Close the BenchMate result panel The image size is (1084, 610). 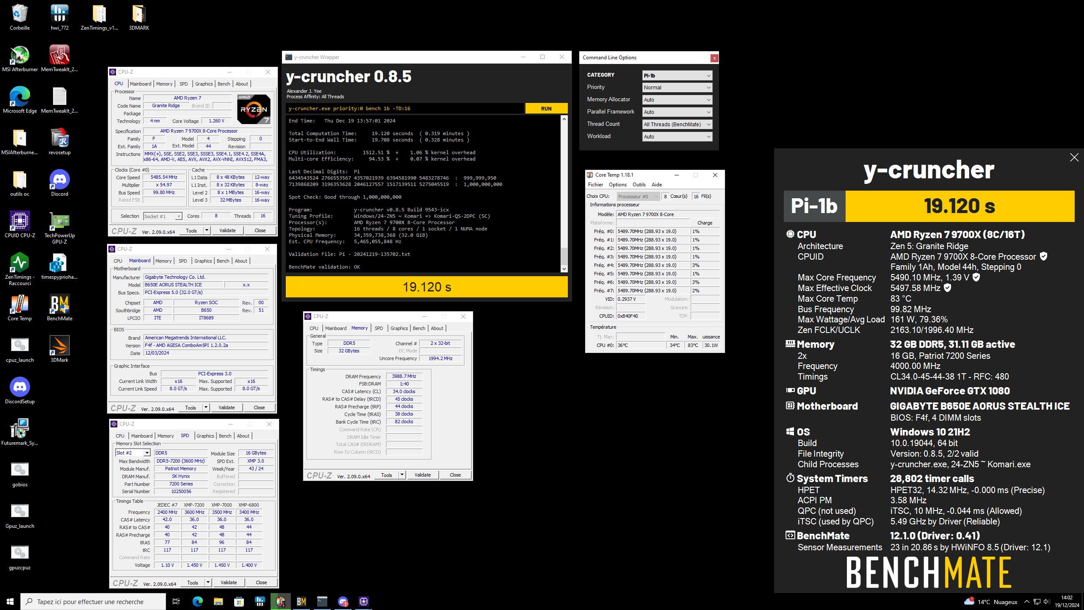(x=1074, y=158)
